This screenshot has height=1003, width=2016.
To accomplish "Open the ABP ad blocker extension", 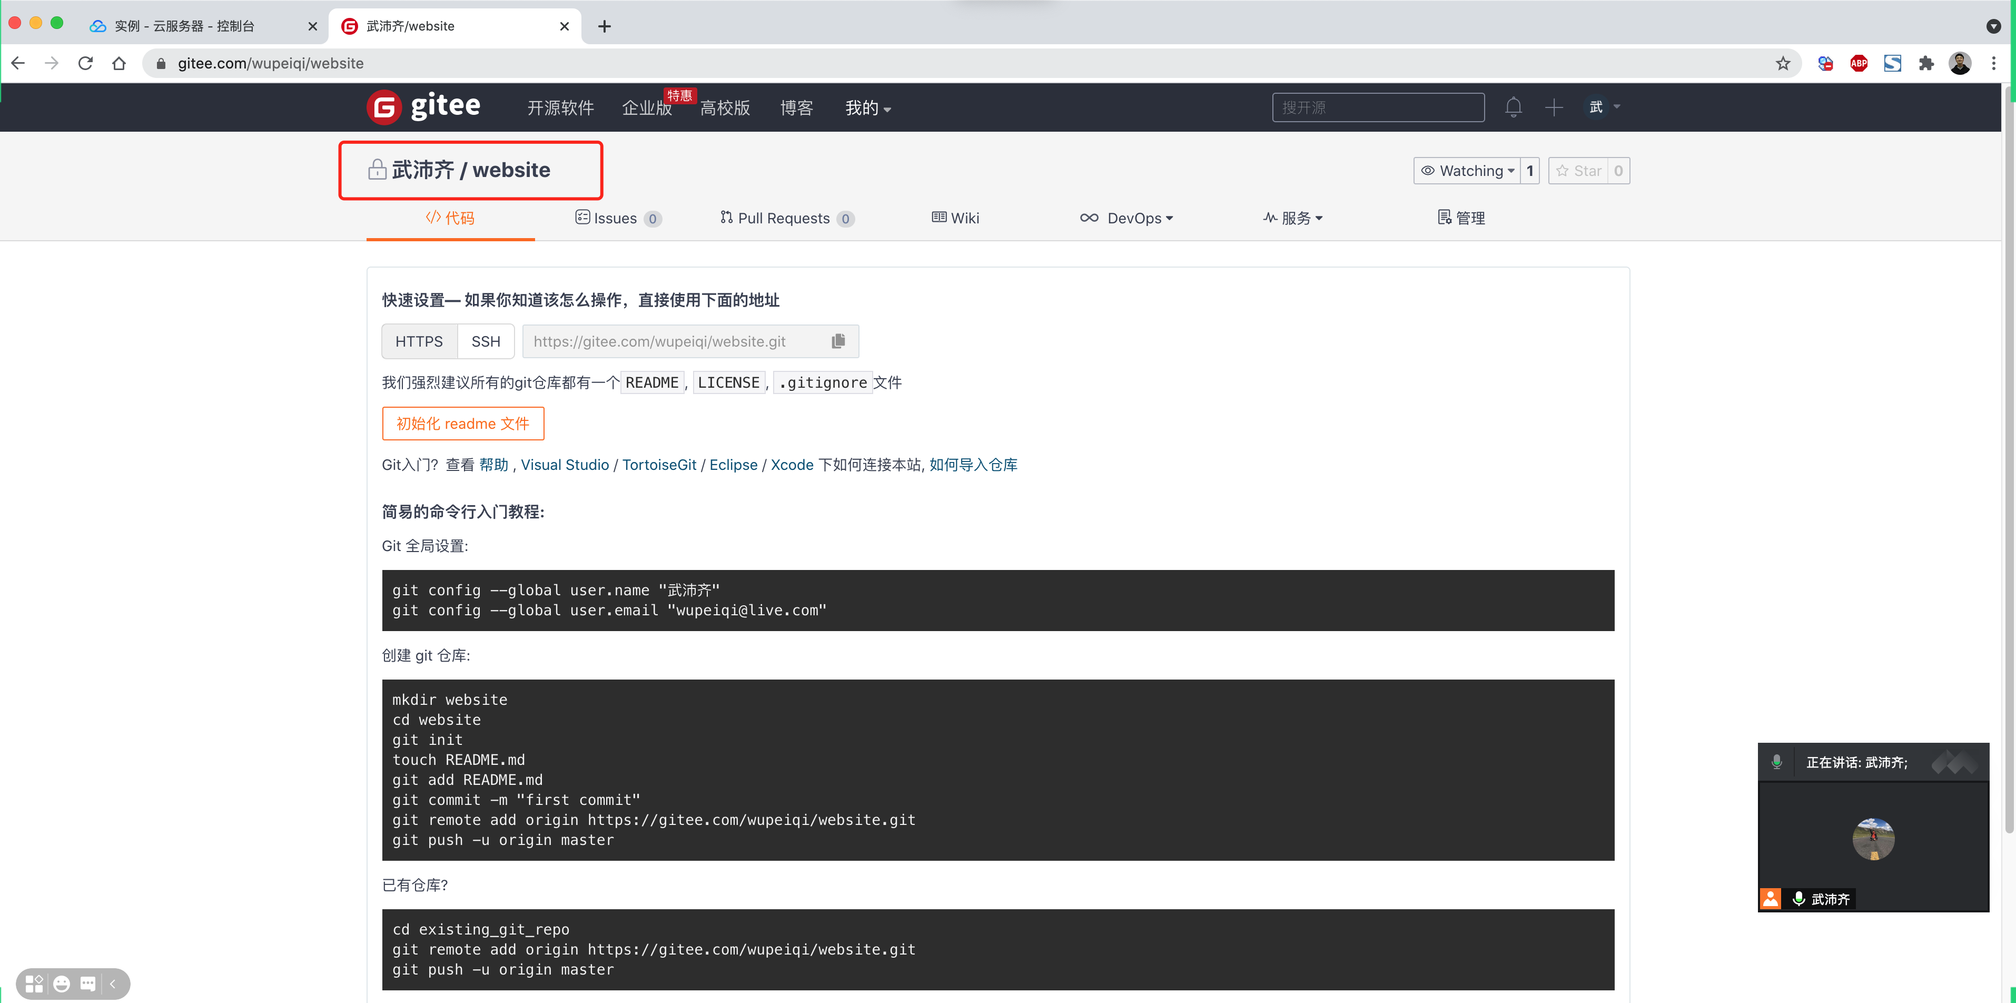I will [x=1859, y=63].
